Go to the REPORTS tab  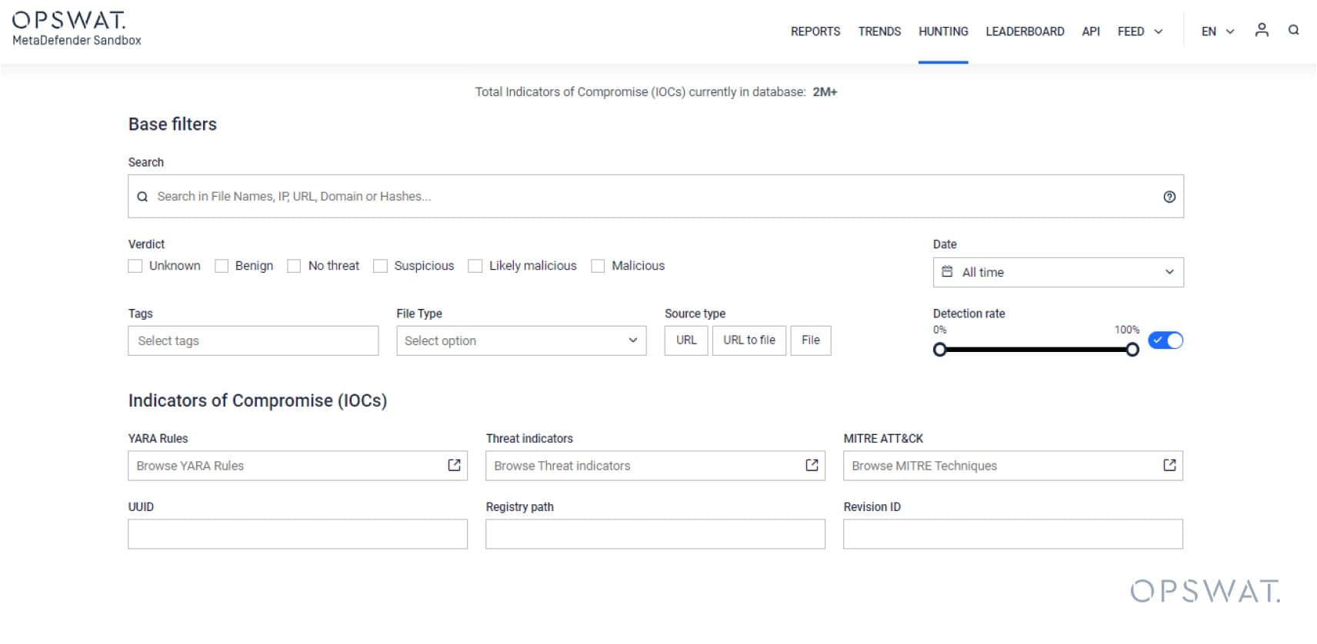[x=815, y=32]
